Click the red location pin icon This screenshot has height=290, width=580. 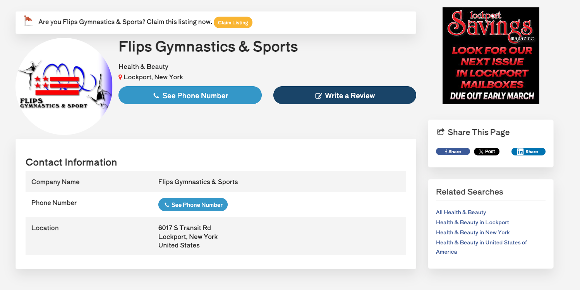tap(120, 77)
